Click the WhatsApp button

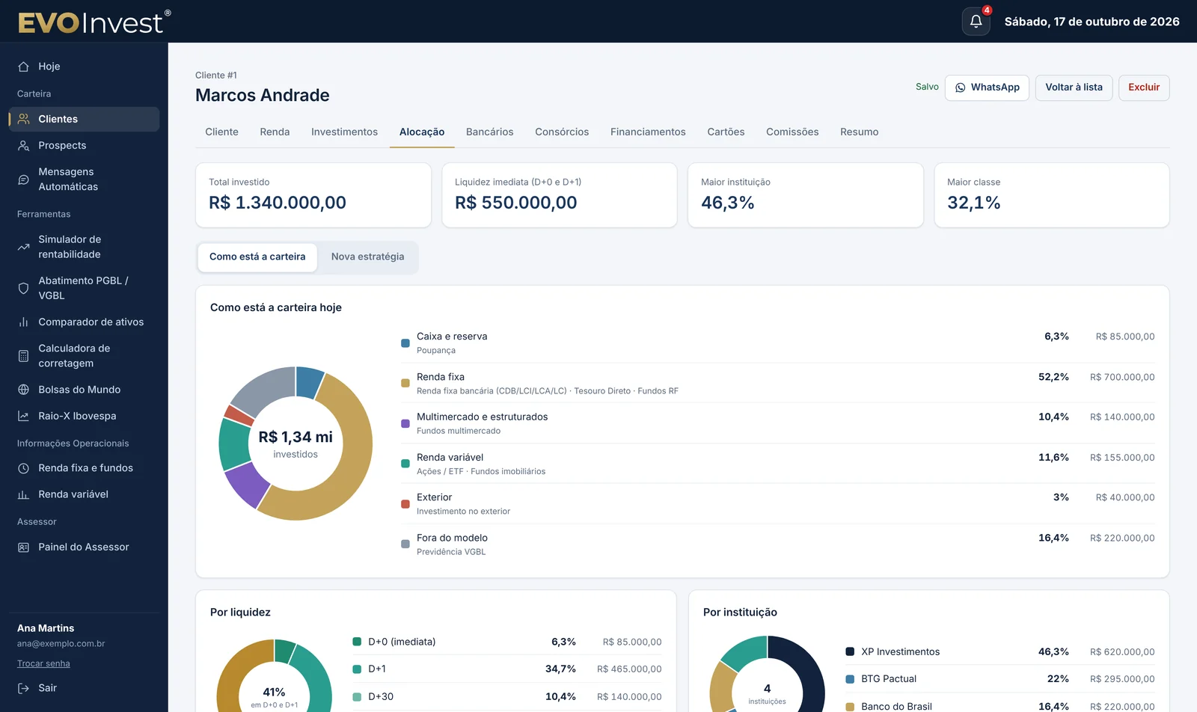tap(987, 88)
